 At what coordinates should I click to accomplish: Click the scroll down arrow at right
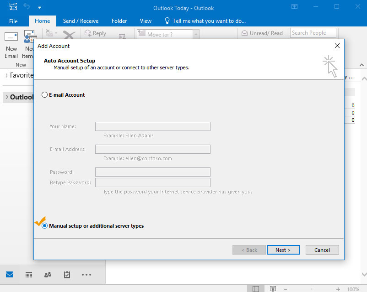pyautogui.click(x=364, y=274)
